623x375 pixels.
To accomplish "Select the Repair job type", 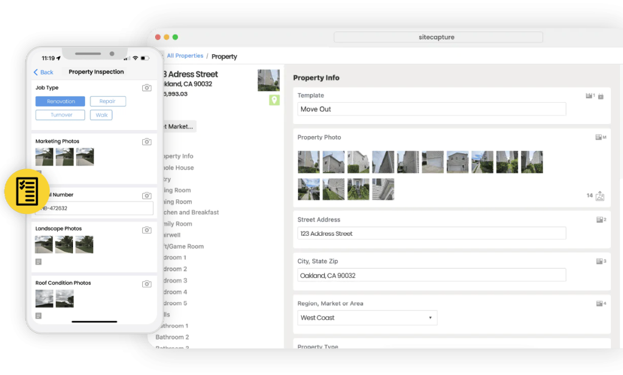I will (x=108, y=101).
